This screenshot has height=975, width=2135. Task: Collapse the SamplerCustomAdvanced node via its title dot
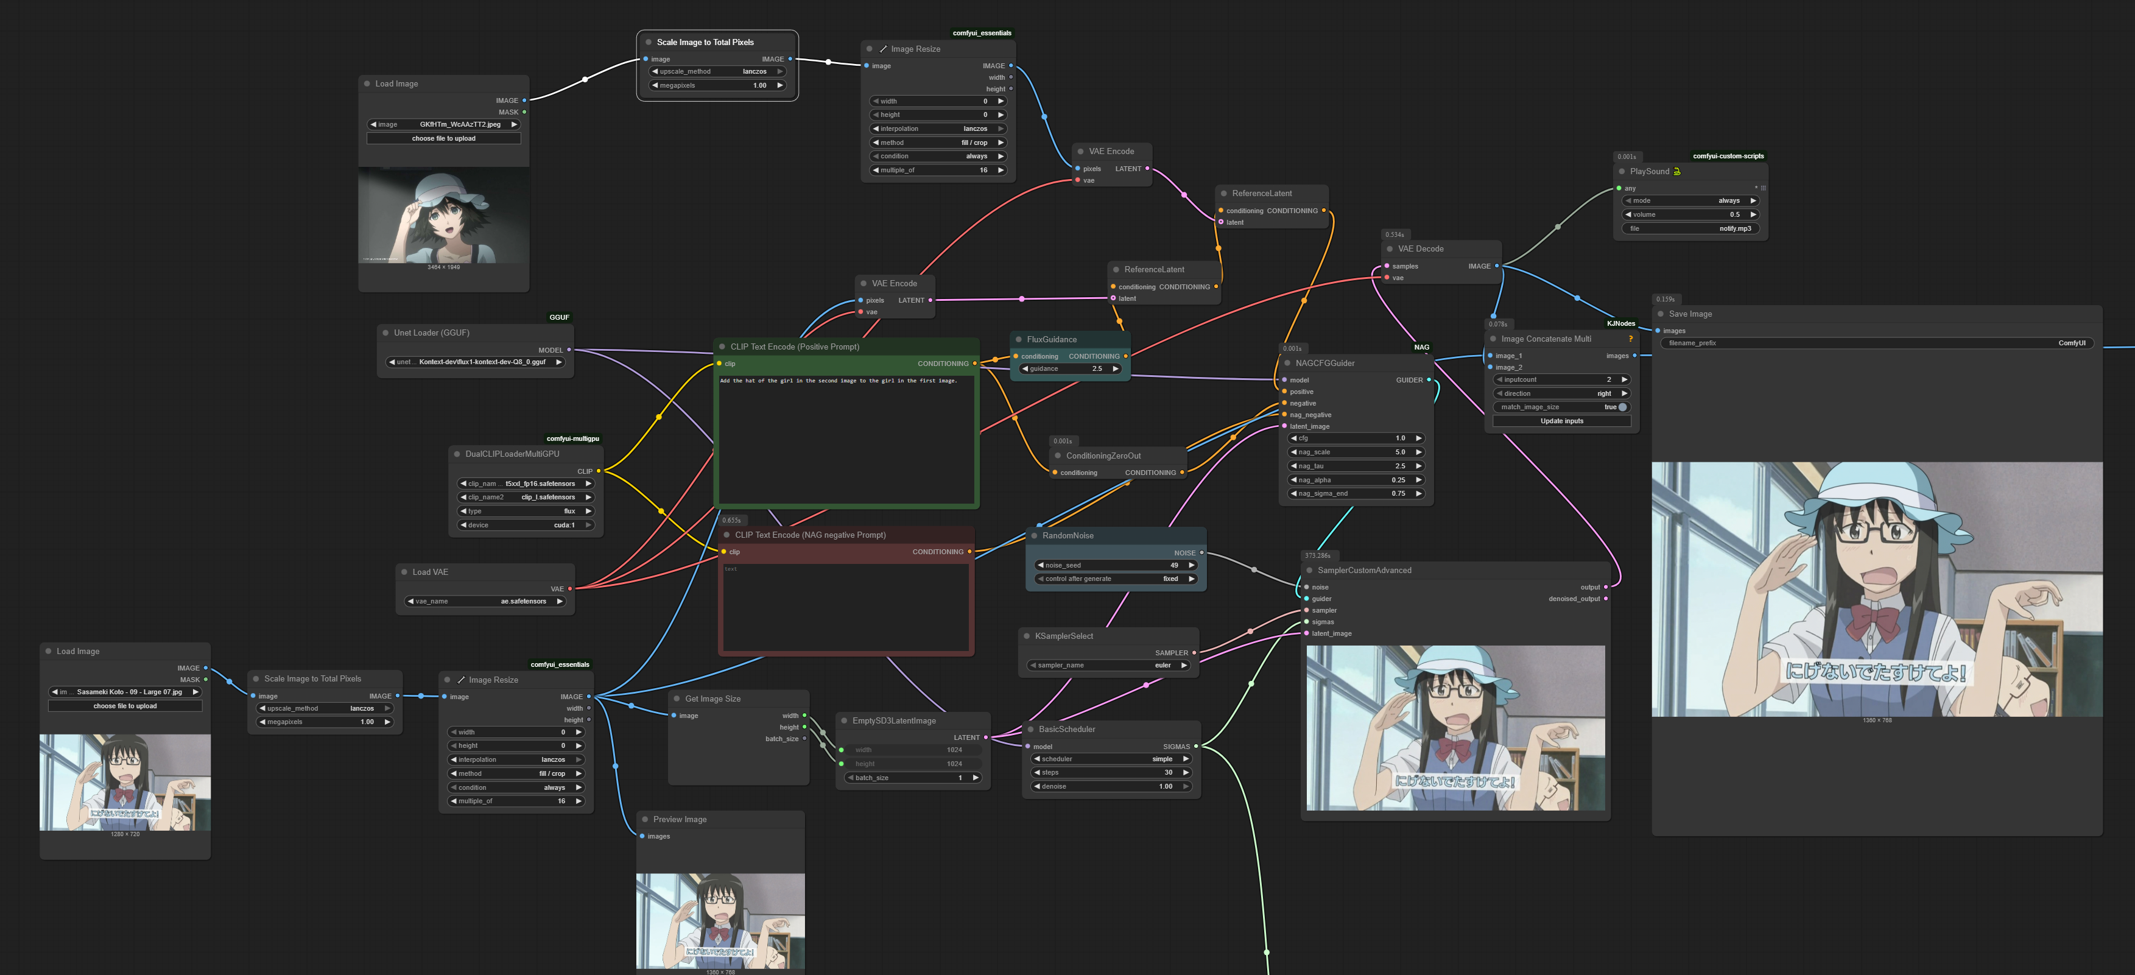click(1309, 571)
